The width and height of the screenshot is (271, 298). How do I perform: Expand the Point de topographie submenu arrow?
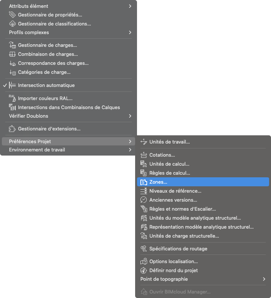coord(264,279)
